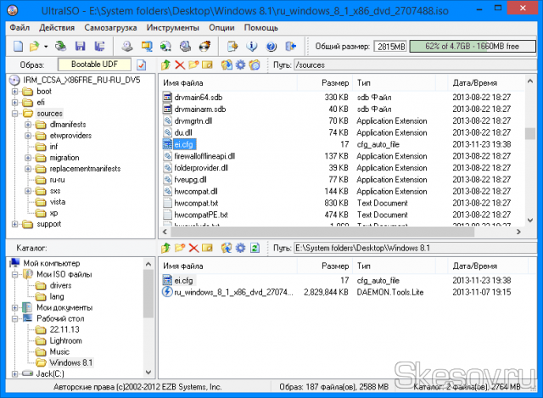Image resolution: width=543 pixels, height=398 pixels.
Task: Click the blue floppy Save icon
Action: click(x=79, y=45)
